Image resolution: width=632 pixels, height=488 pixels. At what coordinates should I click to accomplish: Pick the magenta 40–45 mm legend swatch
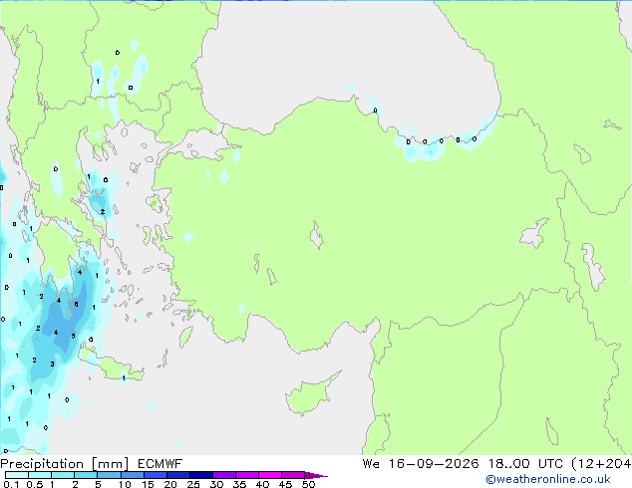(270, 475)
